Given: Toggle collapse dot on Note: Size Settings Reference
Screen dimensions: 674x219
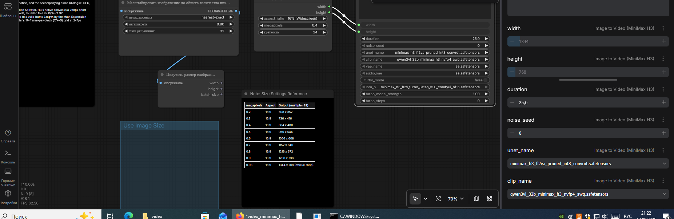Looking at the screenshot, I should [x=246, y=94].
